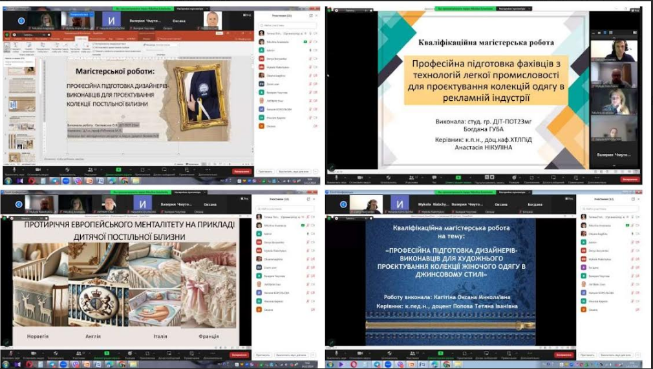Image resolution: width=653 pixels, height=369 pixels.
Task: Click up arrow above video thumbnails beside advertising slide
Action: [614, 37]
